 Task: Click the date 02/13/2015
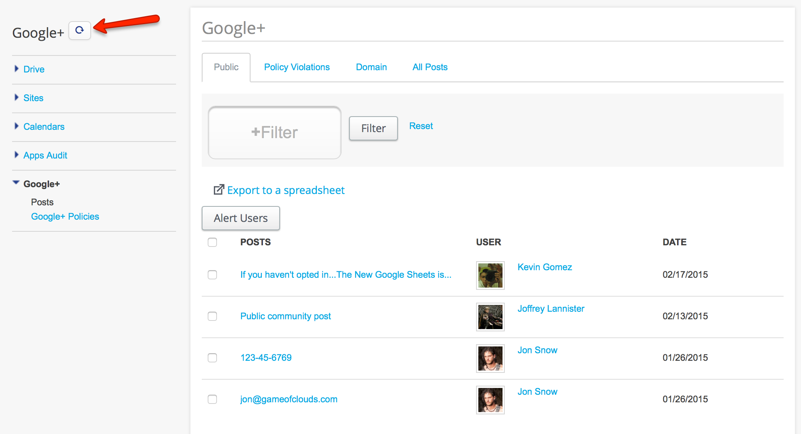685,316
